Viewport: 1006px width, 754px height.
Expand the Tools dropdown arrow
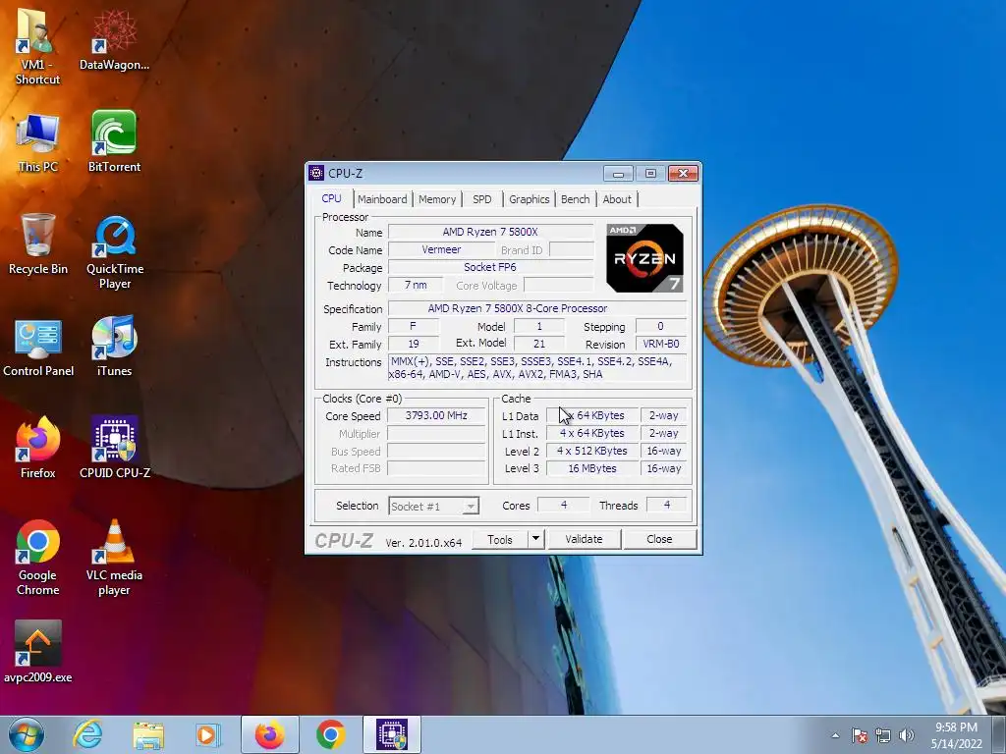(x=535, y=539)
